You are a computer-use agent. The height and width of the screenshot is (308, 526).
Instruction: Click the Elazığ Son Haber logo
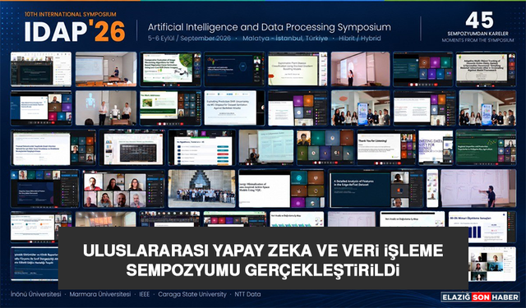[x=480, y=297]
